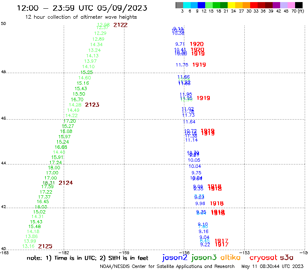308x270 pixels.
Task: Click the longitude axis label -162
Action: [64, 253]
